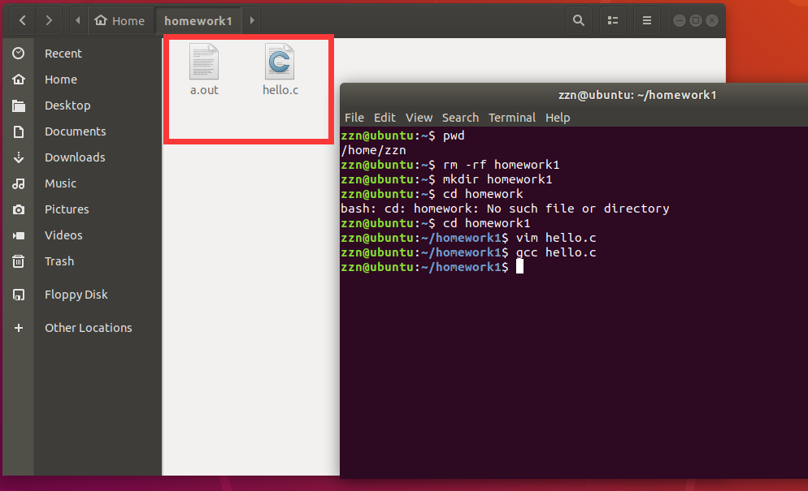Click the path bar left scroll arrow
This screenshot has width=808, height=491.
tap(78, 20)
